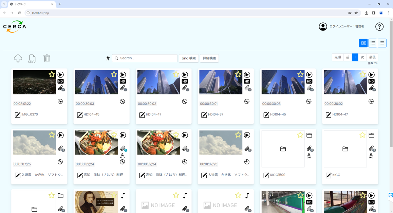Click the CERCA logo
393x213 pixels.
15,26
